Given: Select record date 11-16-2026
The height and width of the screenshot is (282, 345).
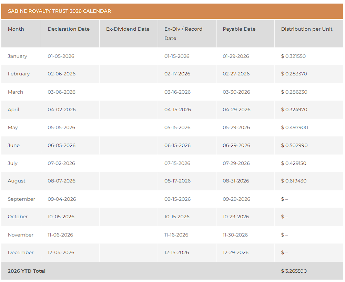Looking at the screenshot, I should [x=176, y=235].
